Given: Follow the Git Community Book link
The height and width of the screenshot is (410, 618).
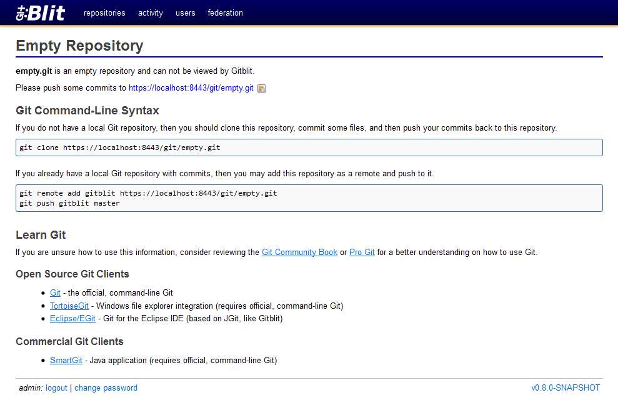Looking at the screenshot, I should (299, 252).
